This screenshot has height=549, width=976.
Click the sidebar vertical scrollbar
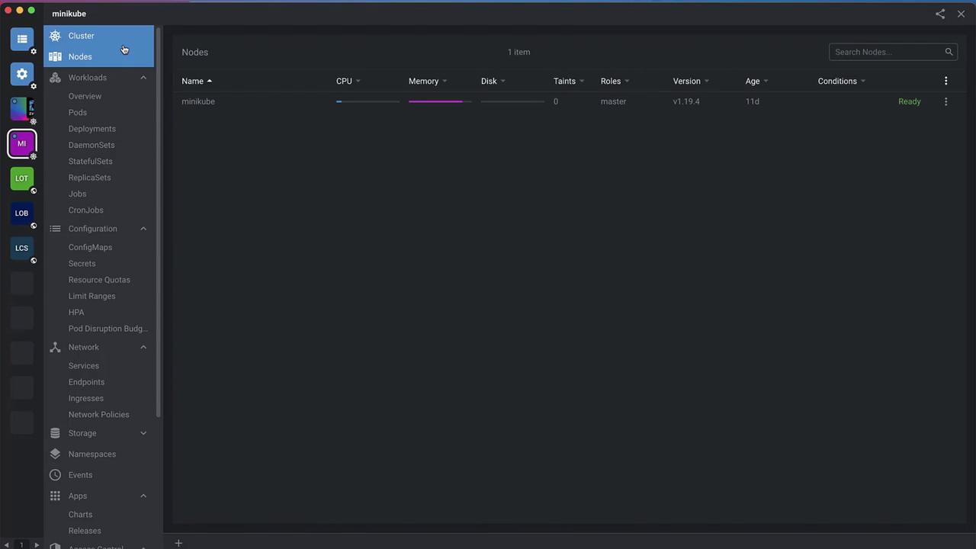pyautogui.click(x=159, y=221)
